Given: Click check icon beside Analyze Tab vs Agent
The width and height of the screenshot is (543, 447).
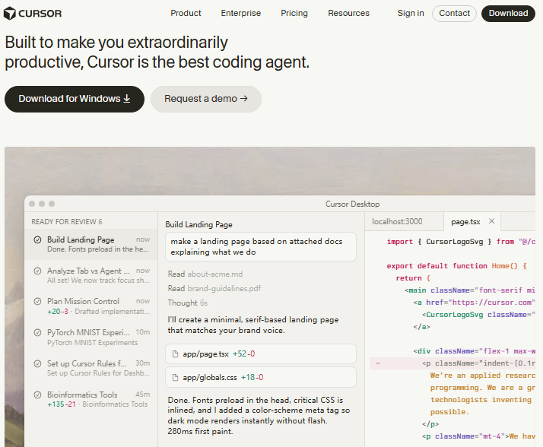Looking at the screenshot, I should pyautogui.click(x=37, y=271).
